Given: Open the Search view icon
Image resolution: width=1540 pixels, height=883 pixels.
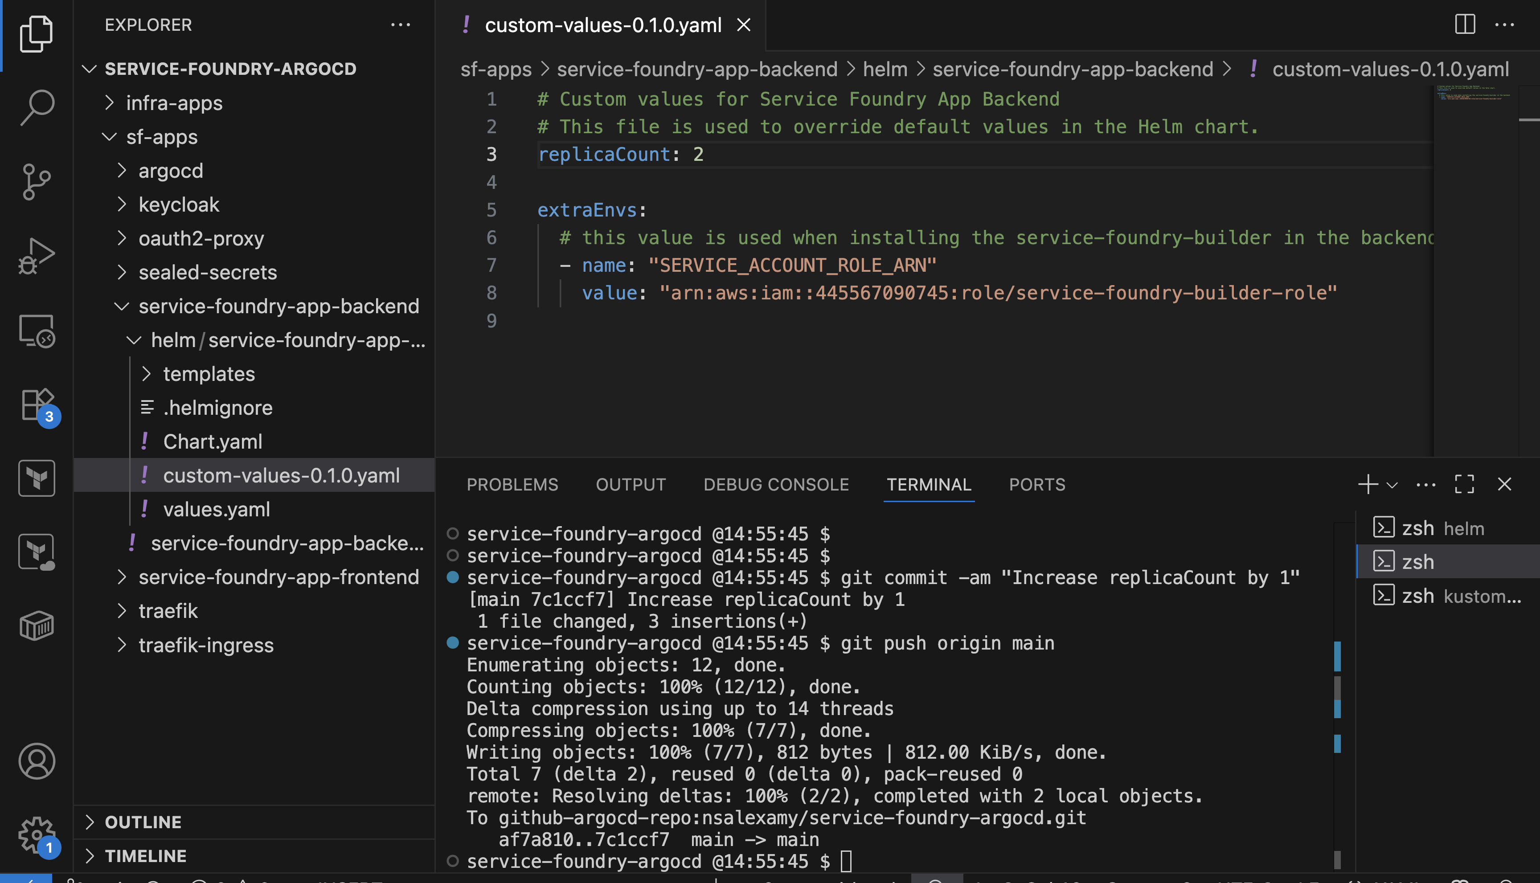Looking at the screenshot, I should [37, 107].
